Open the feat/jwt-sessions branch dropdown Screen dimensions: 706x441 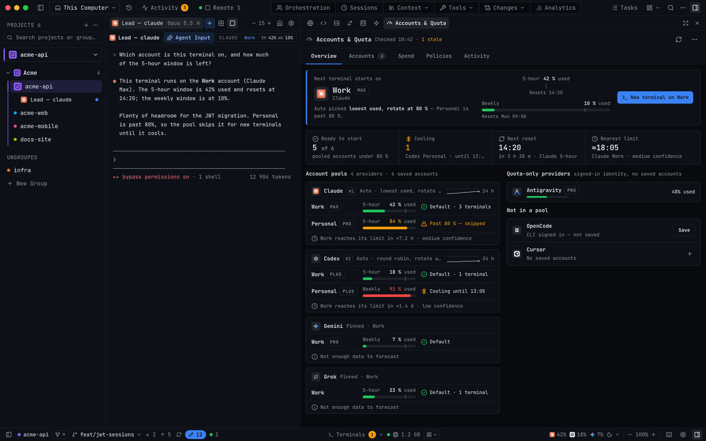[107, 434]
